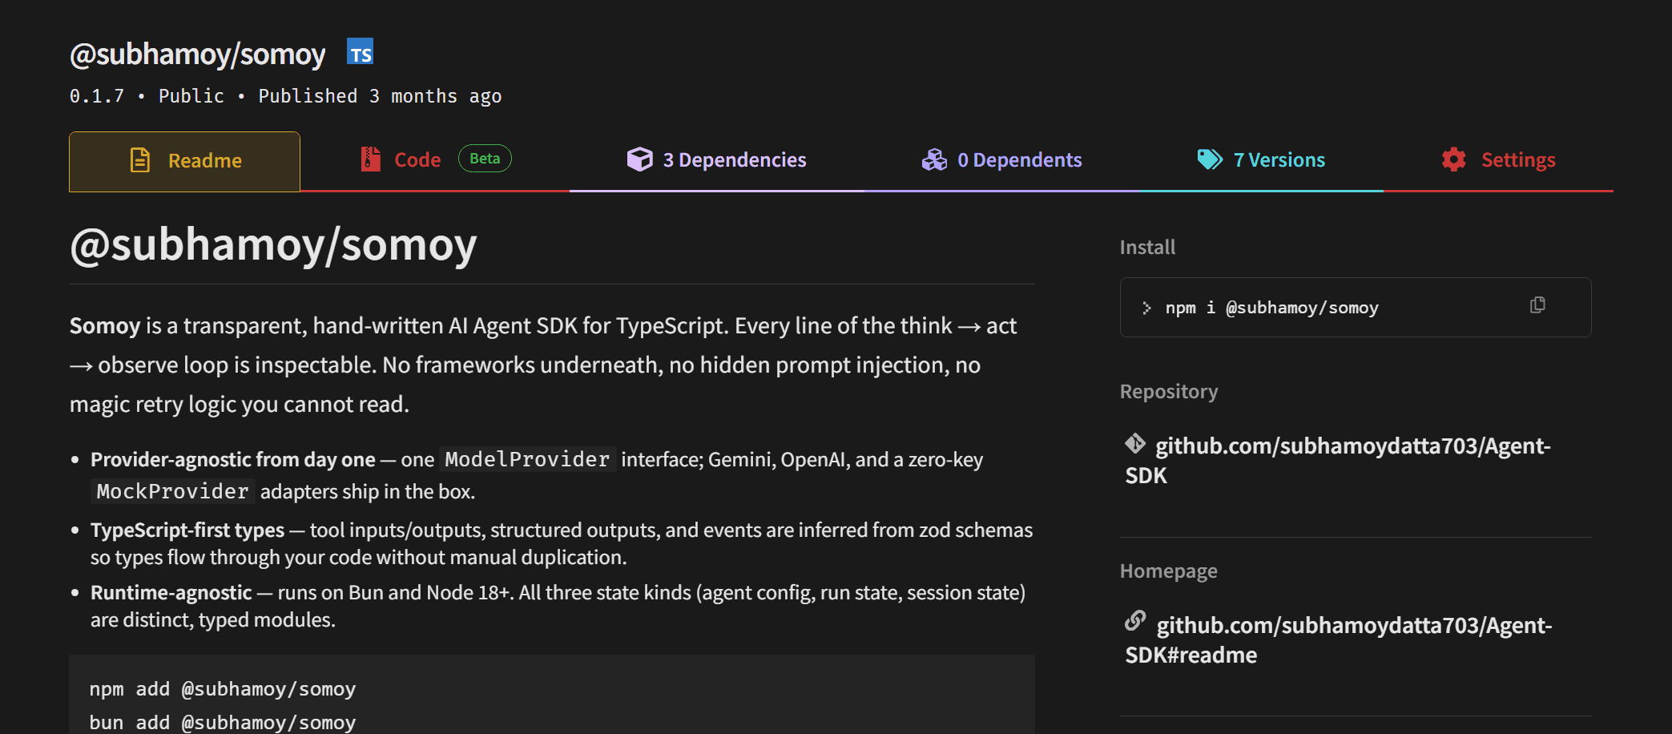Open the Repository github.com Agent-SDK link
Screen dimensions: 1672x734
coord(1338,461)
